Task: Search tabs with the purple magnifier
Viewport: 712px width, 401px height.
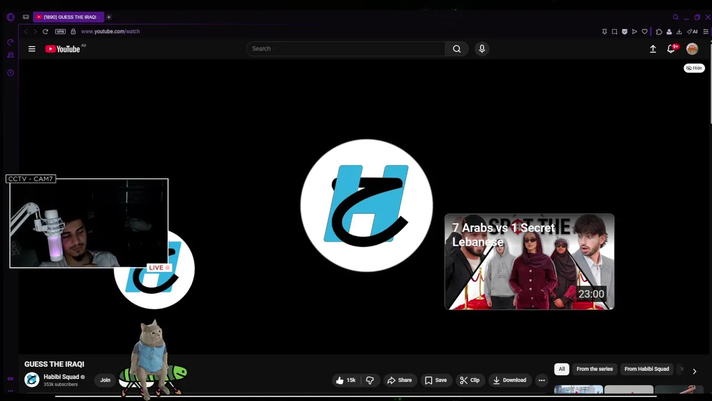Action: [x=676, y=17]
